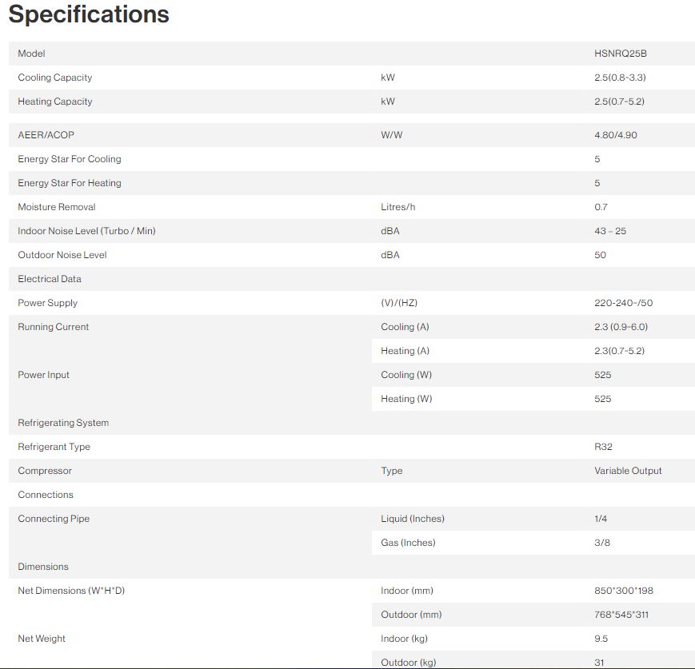Image resolution: width=695 pixels, height=669 pixels.
Task: Click the Indoor Noise Level (Turbo / Min) label
Action: pos(86,231)
